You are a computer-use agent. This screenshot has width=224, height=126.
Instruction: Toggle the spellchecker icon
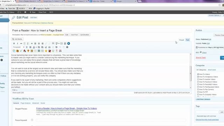pos(57,43)
